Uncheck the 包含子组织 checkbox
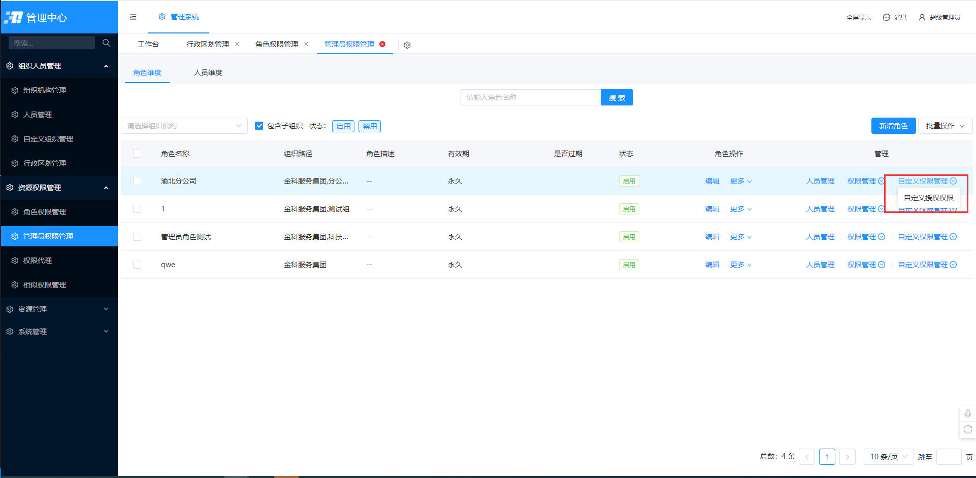 [x=259, y=126]
